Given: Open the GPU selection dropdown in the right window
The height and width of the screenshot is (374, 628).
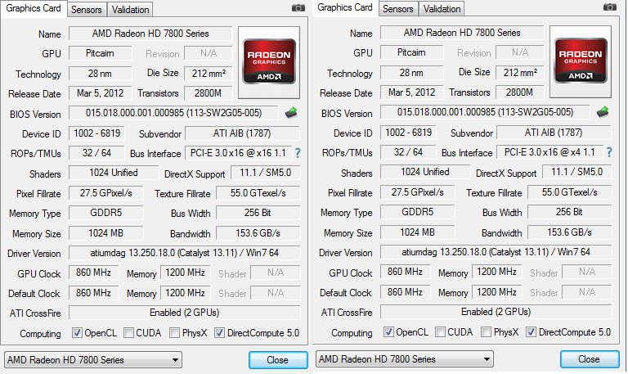Looking at the screenshot, I should (x=404, y=359).
